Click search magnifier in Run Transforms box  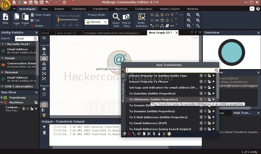(216, 70)
